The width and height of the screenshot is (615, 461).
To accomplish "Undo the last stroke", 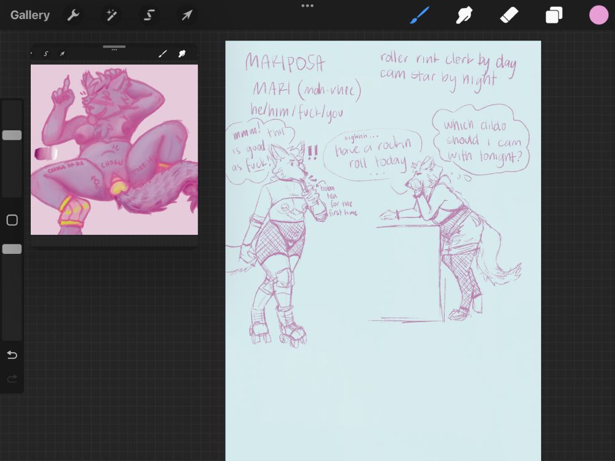I will click(12, 355).
